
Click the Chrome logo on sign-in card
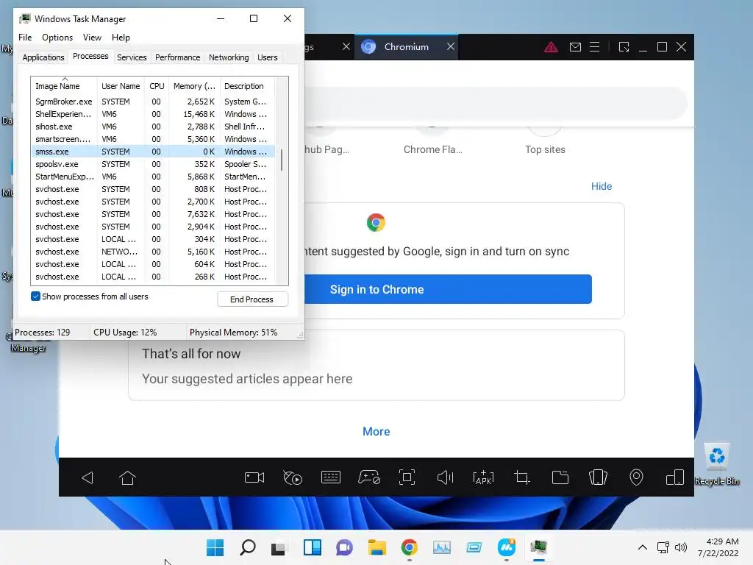point(376,222)
